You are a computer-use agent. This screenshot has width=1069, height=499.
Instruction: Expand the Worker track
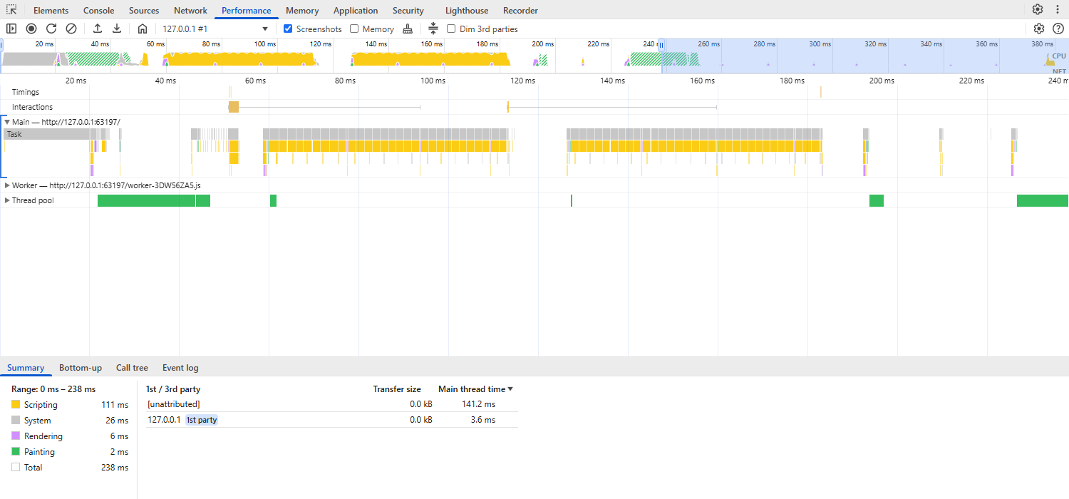click(7, 185)
